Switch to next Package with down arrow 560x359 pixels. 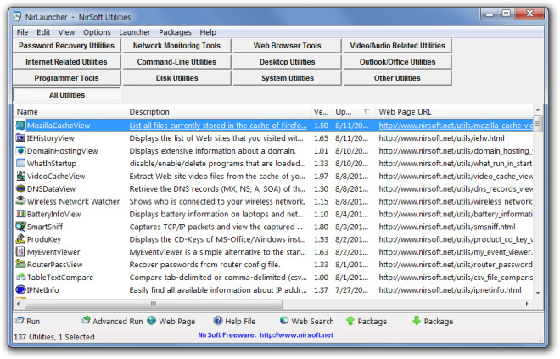click(432, 321)
